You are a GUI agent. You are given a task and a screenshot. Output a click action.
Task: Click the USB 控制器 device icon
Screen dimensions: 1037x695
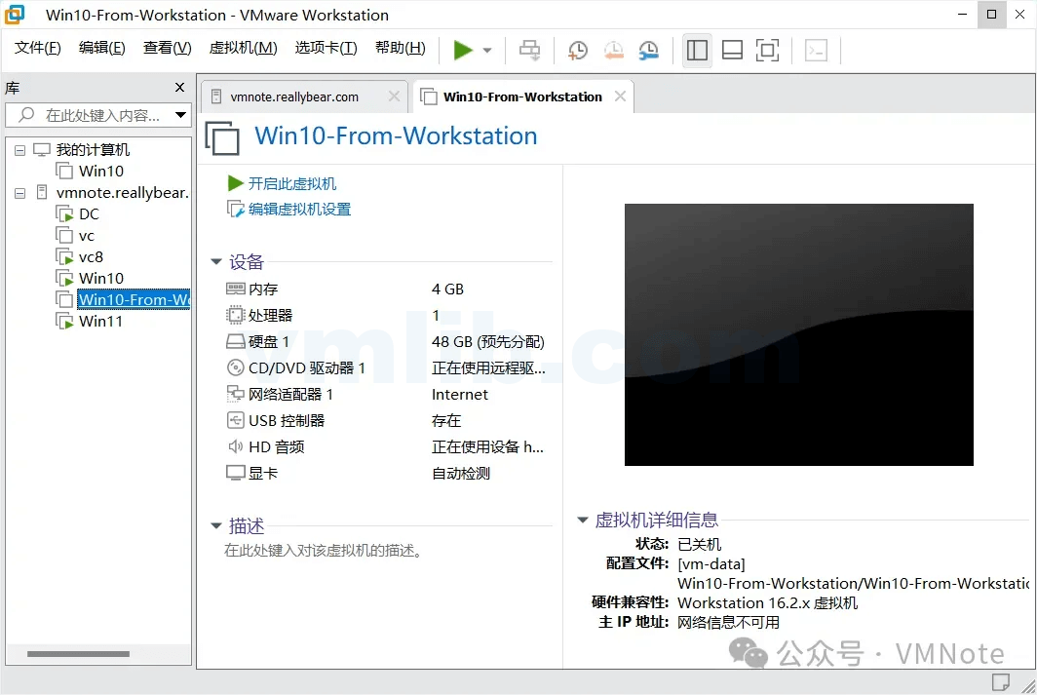pos(236,420)
